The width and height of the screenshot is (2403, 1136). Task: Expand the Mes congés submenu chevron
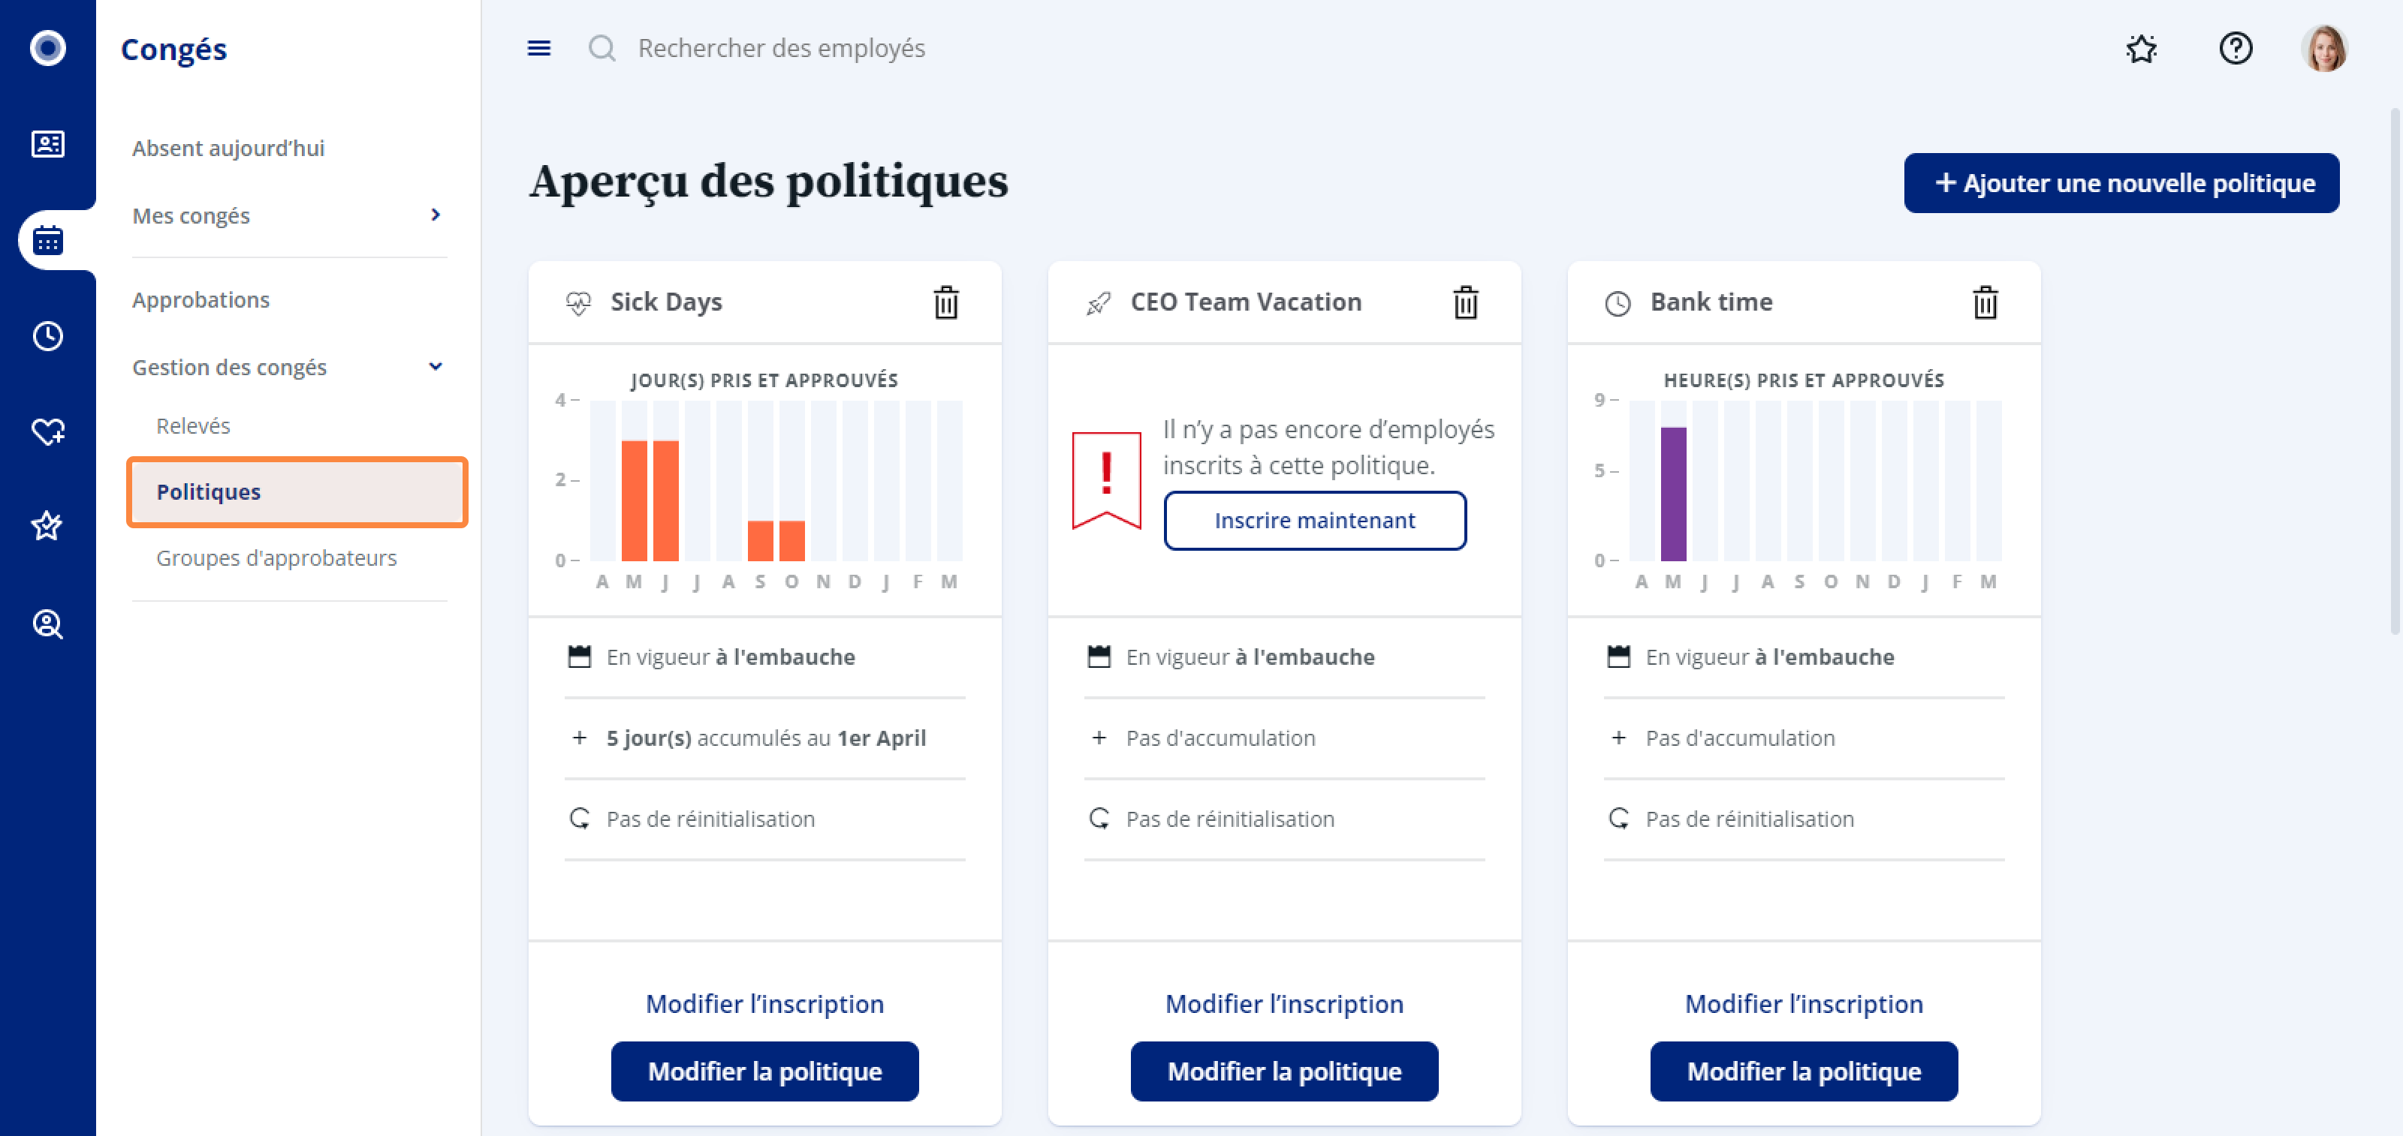[435, 215]
